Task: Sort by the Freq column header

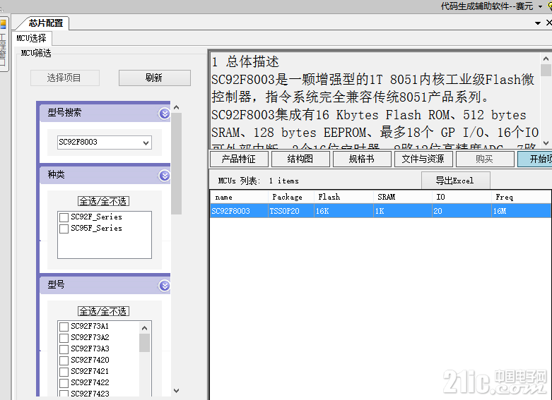Action: point(521,198)
